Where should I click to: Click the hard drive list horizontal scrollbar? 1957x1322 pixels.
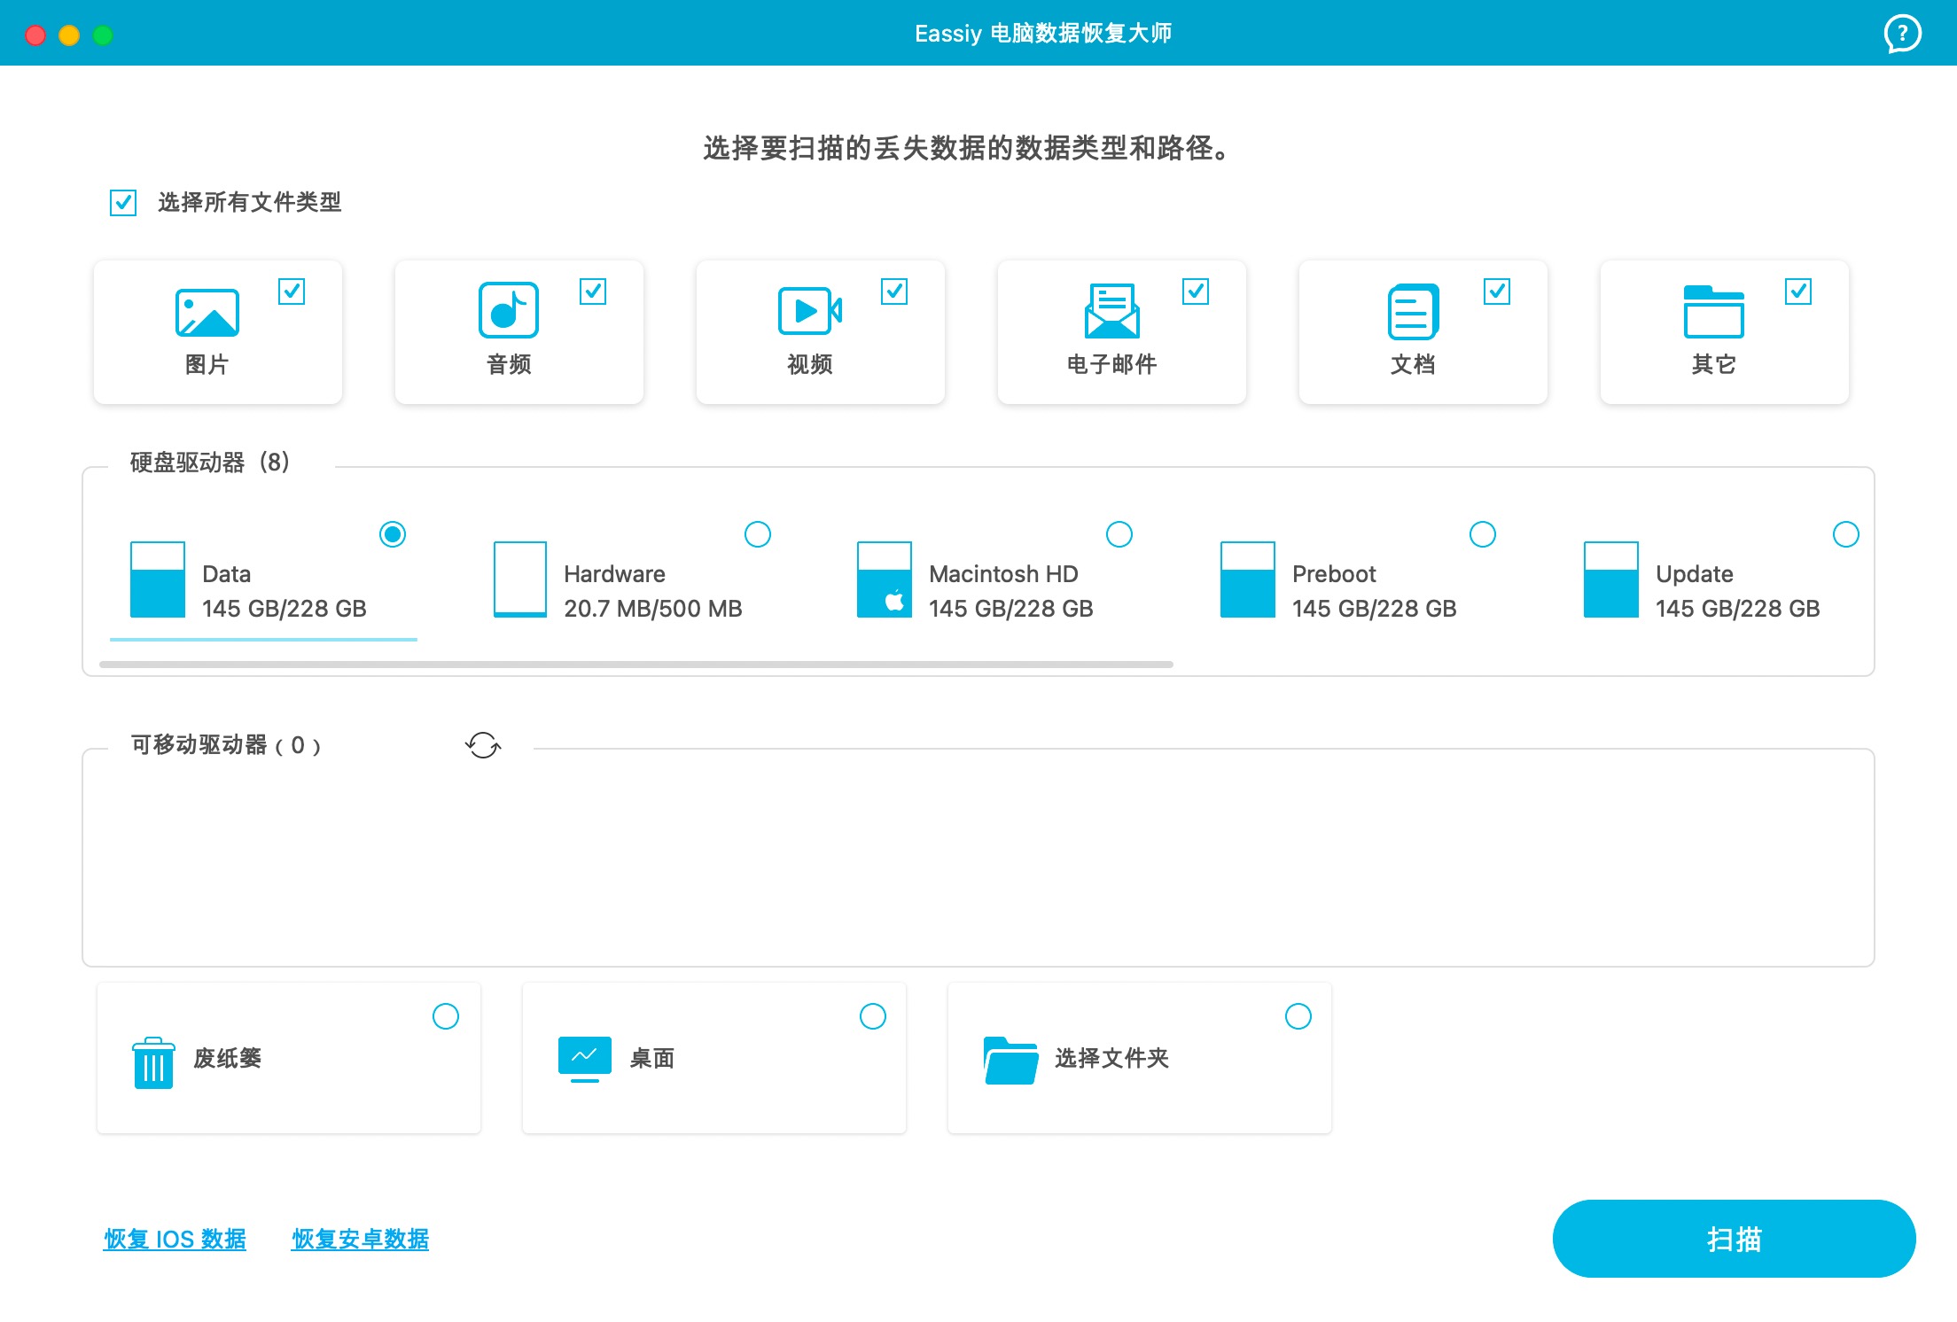click(x=635, y=664)
